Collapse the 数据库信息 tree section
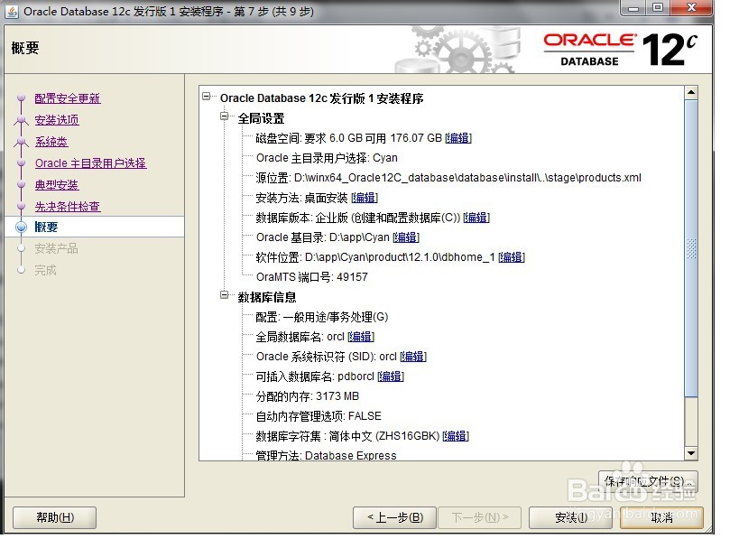This screenshot has height=539, width=739. [225, 295]
